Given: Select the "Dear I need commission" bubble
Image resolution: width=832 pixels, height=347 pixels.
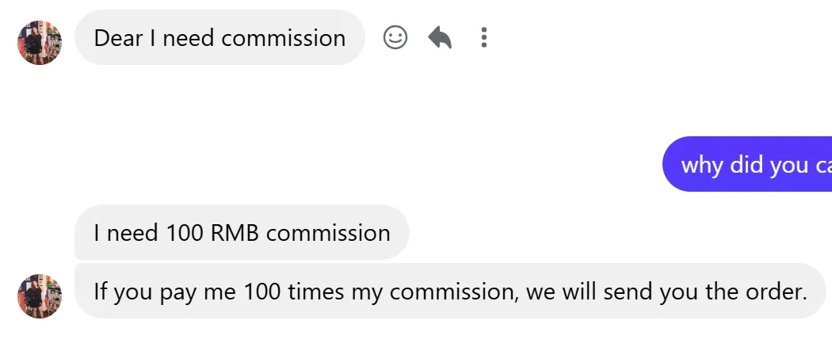Looking at the screenshot, I should pyautogui.click(x=219, y=37).
